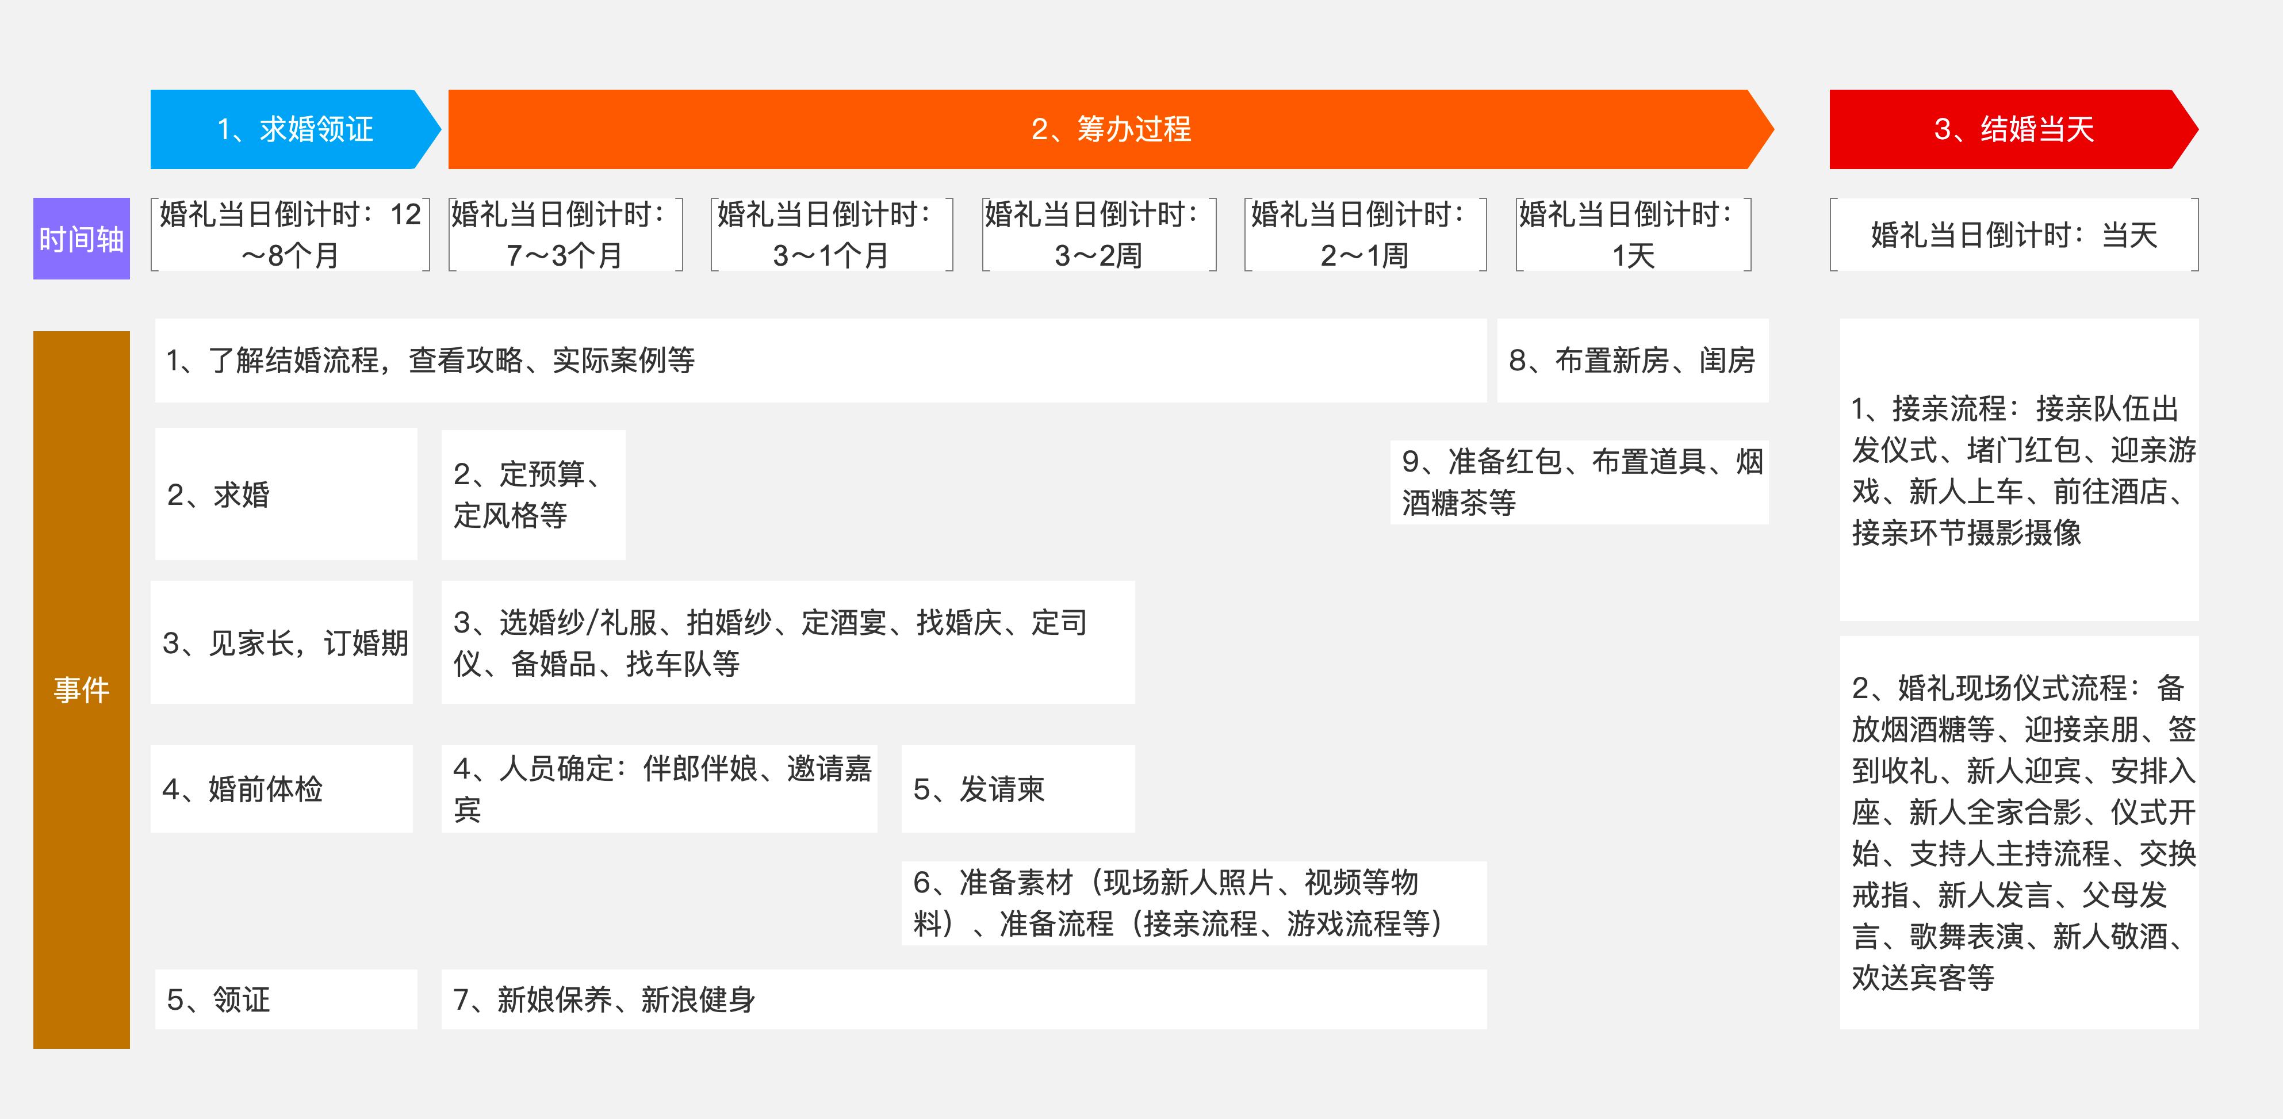
Task: Click the '8、布置新房、闺房' card
Action: 1633,362
